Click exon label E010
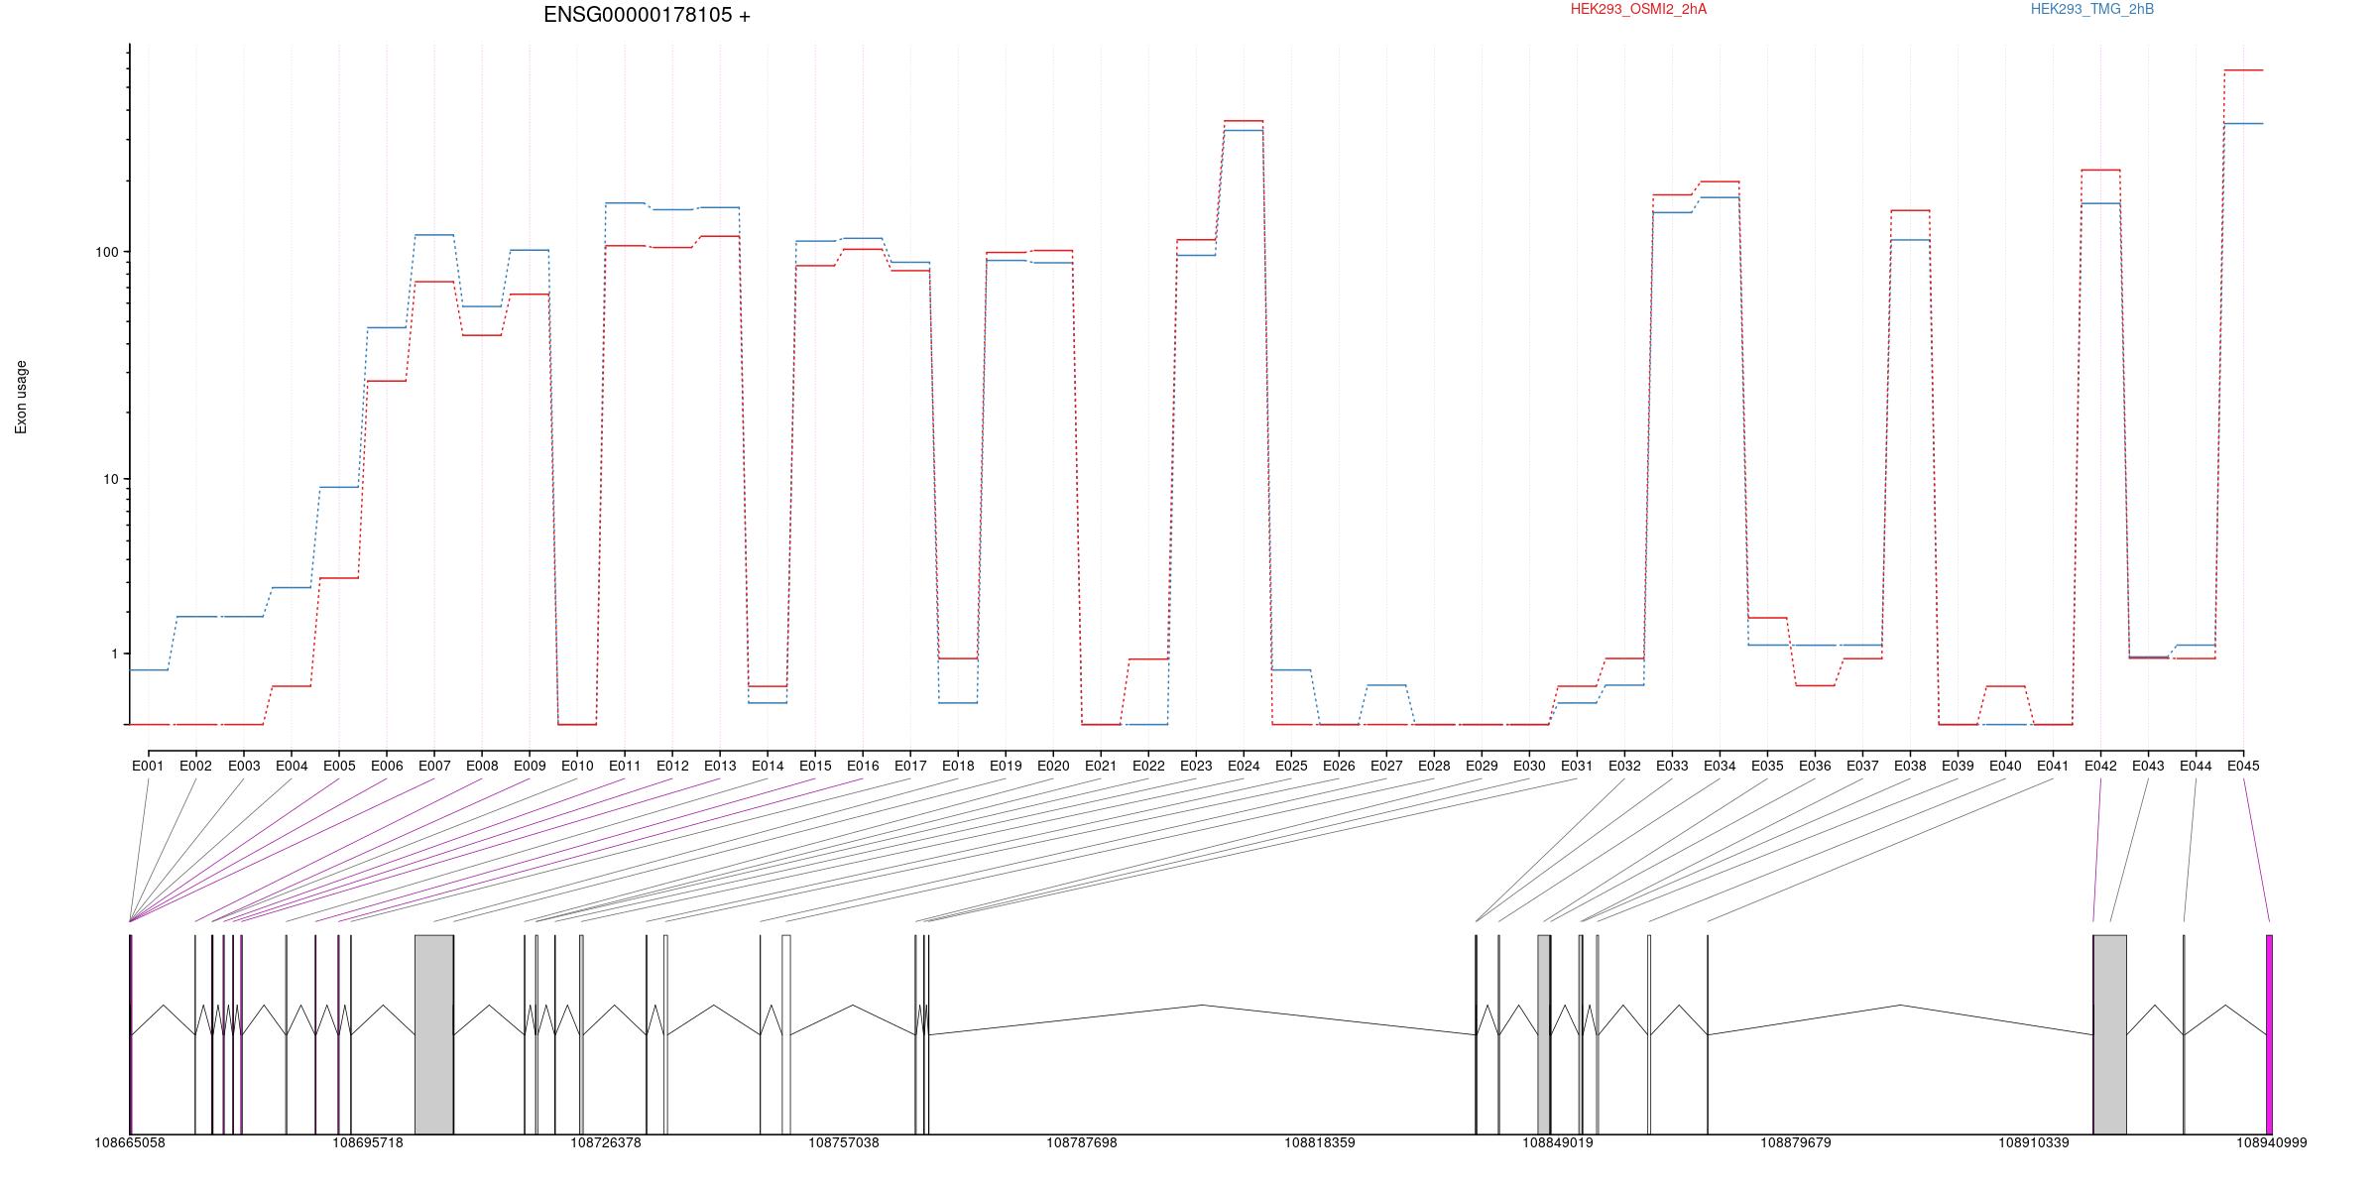Image resolution: width=2380 pixels, height=1190 pixels. pos(577,766)
